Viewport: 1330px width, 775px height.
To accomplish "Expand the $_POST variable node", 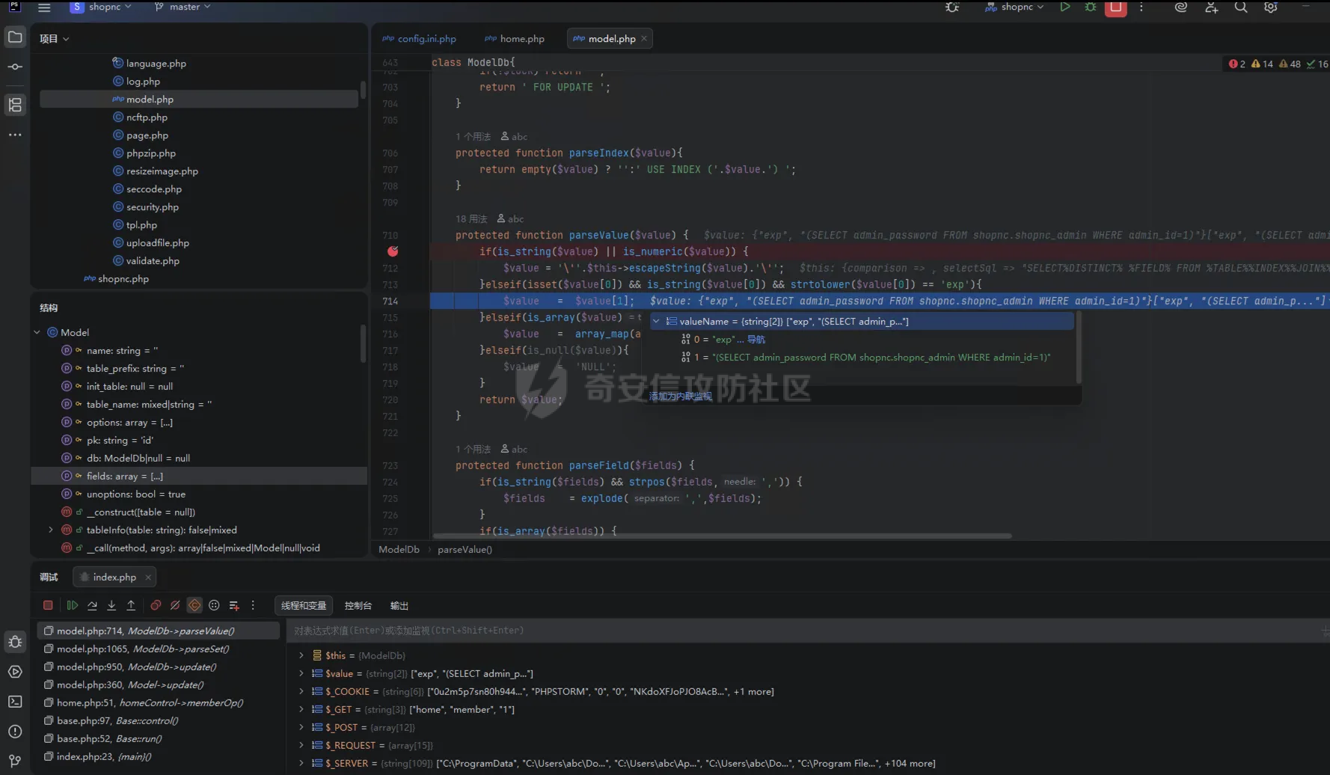I will click(x=301, y=727).
